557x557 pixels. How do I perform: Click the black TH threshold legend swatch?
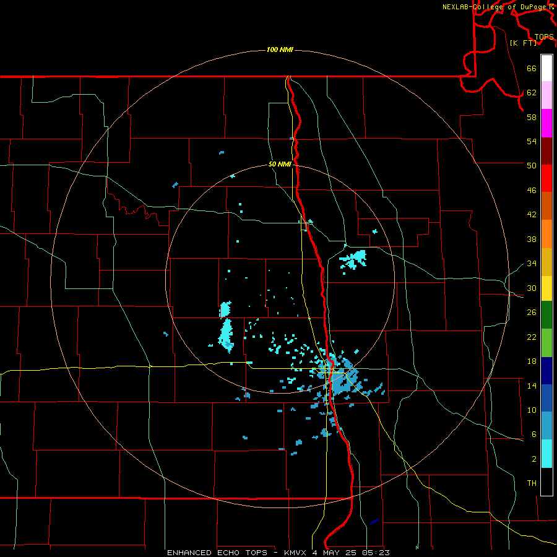pyautogui.click(x=546, y=481)
